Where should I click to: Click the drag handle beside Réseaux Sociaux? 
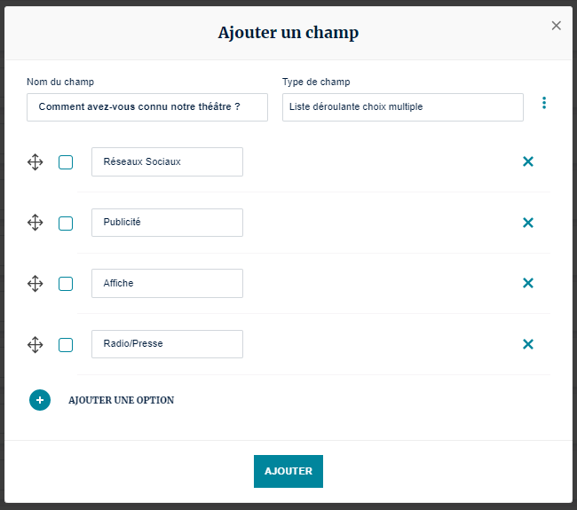[36, 162]
